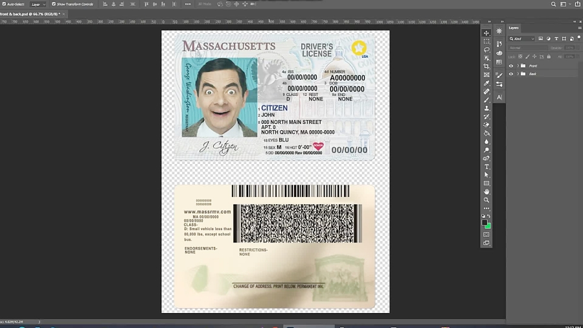Viewport: 583px width, 328px height.
Task: Select the Dodge tool
Action: pos(486,150)
